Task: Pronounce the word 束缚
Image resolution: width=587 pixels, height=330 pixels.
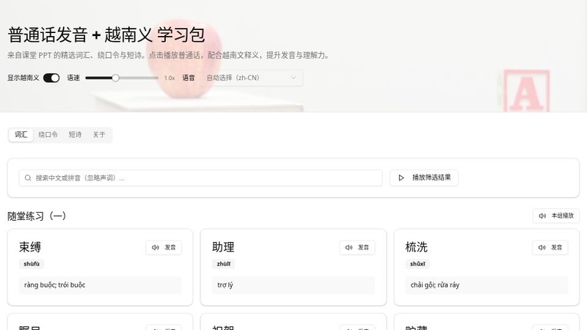Action: point(164,247)
